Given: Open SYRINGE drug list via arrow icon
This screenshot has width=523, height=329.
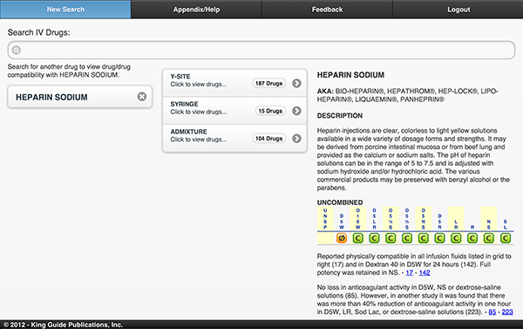Looking at the screenshot, I should pos(296,111).
